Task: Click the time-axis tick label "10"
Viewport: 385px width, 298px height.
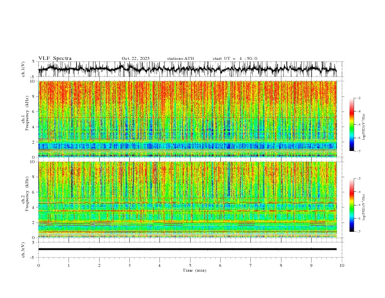Action: click(x=342, y=265)
